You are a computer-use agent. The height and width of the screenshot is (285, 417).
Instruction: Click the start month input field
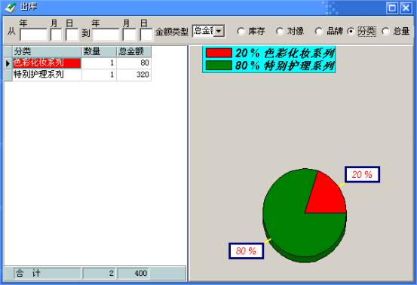coord(56,35)
